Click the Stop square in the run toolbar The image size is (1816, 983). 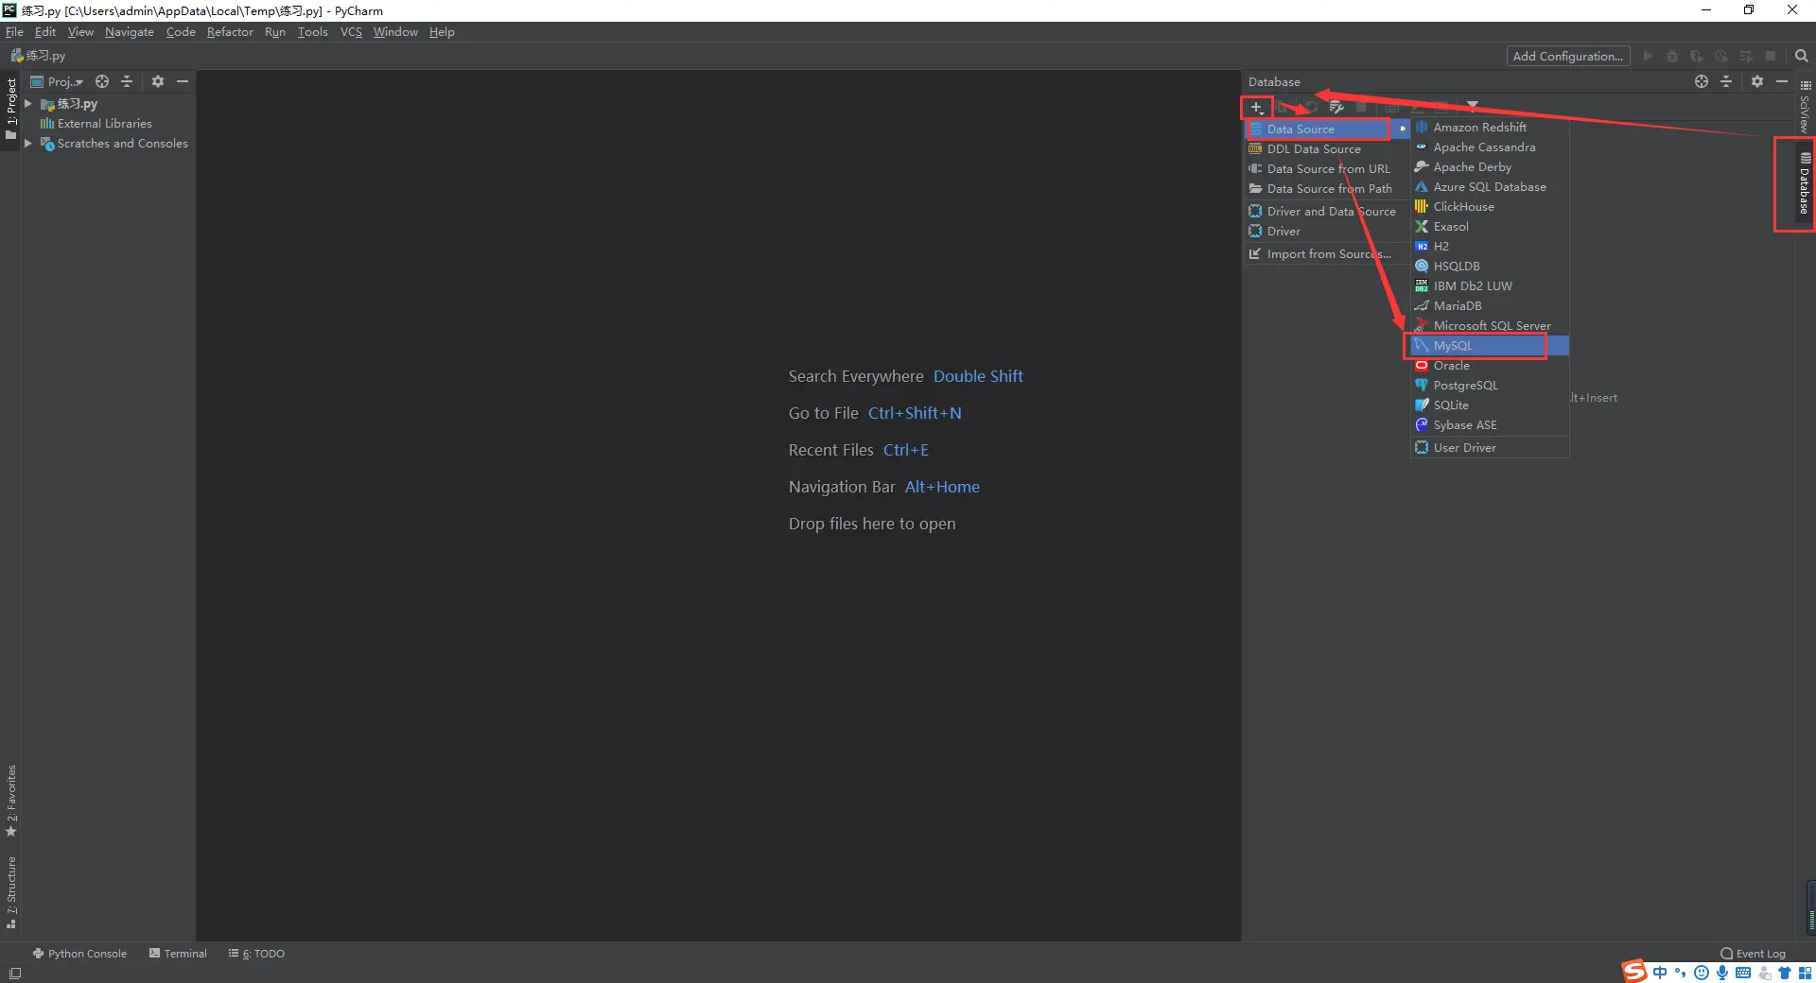(x=1771, y=56)
